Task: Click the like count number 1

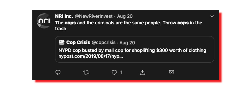Action: click(121, 73)
